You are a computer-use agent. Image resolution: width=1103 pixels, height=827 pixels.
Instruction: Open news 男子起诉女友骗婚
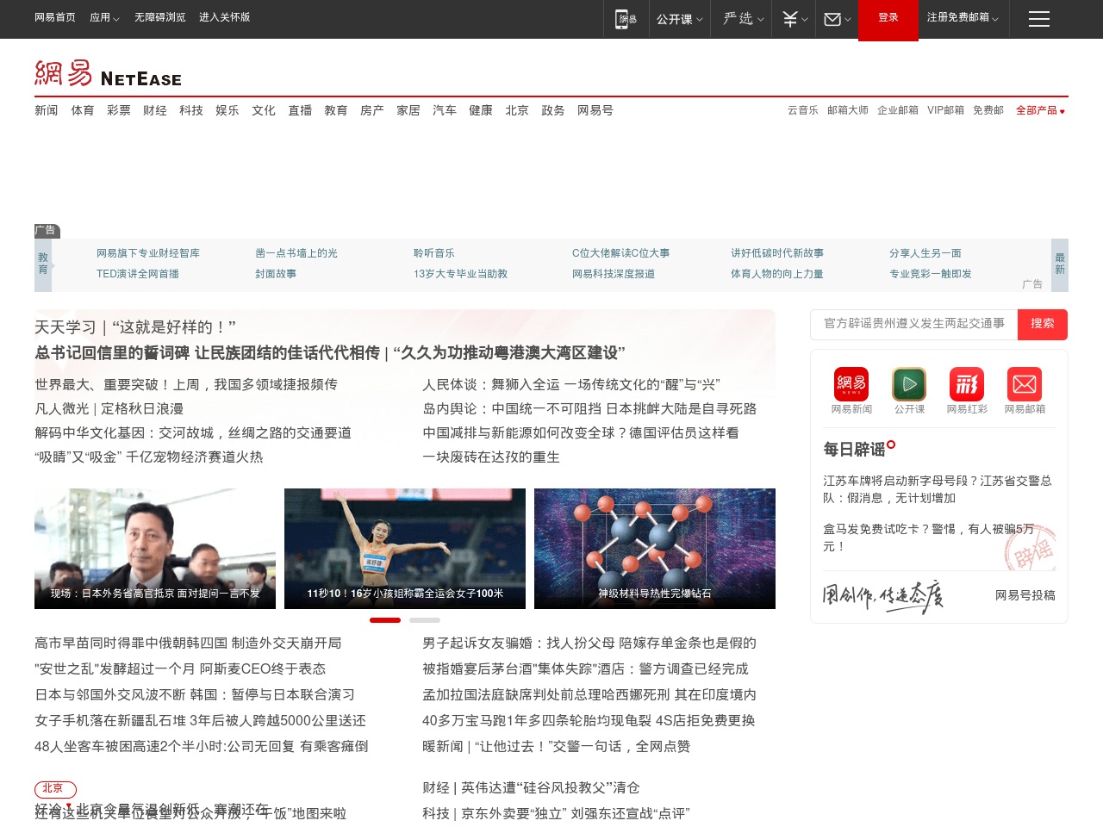click(x=589, y=644)
